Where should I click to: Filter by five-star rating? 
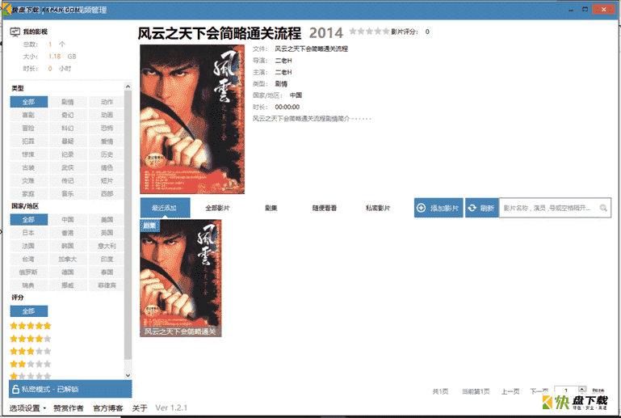[x=31, y=326]
